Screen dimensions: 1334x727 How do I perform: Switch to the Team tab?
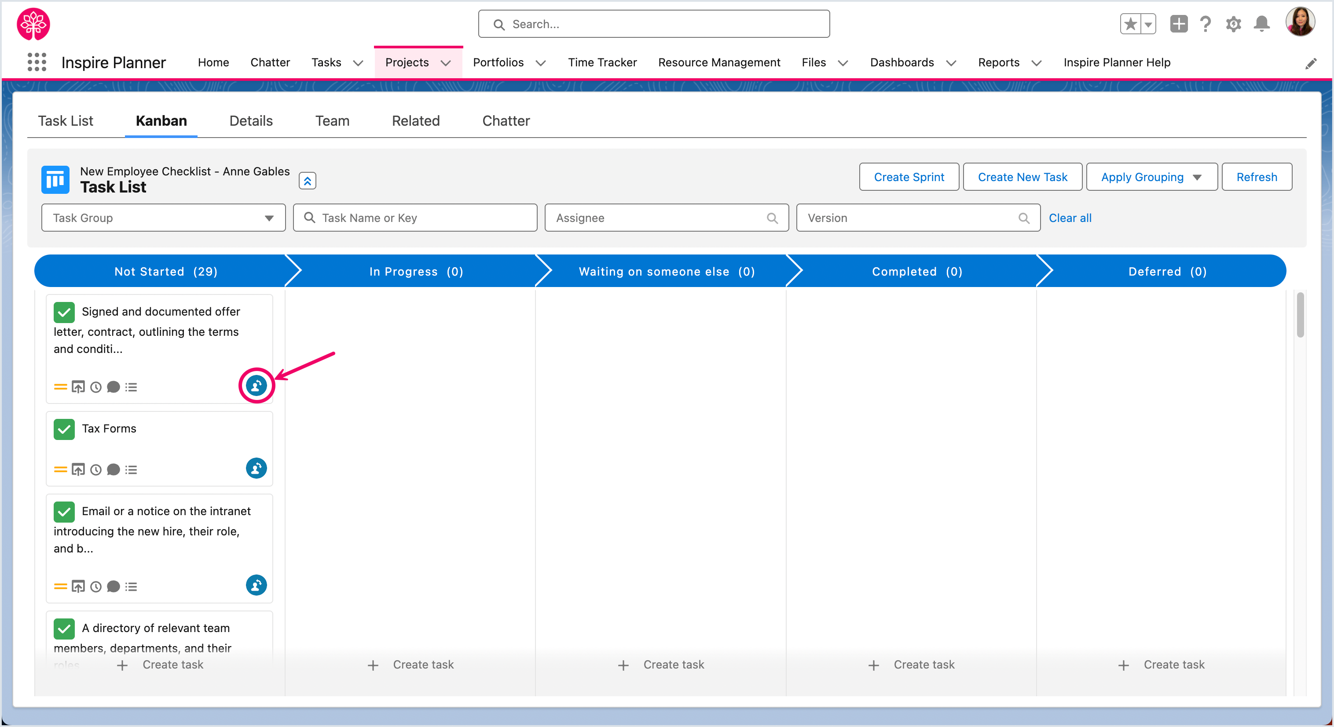[x=333, y=121]
